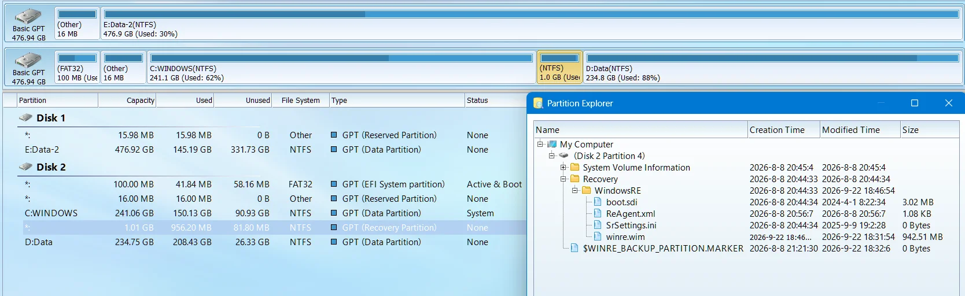Click the My Computer icon in tree

pyautogui.click(x=552, y=144)
